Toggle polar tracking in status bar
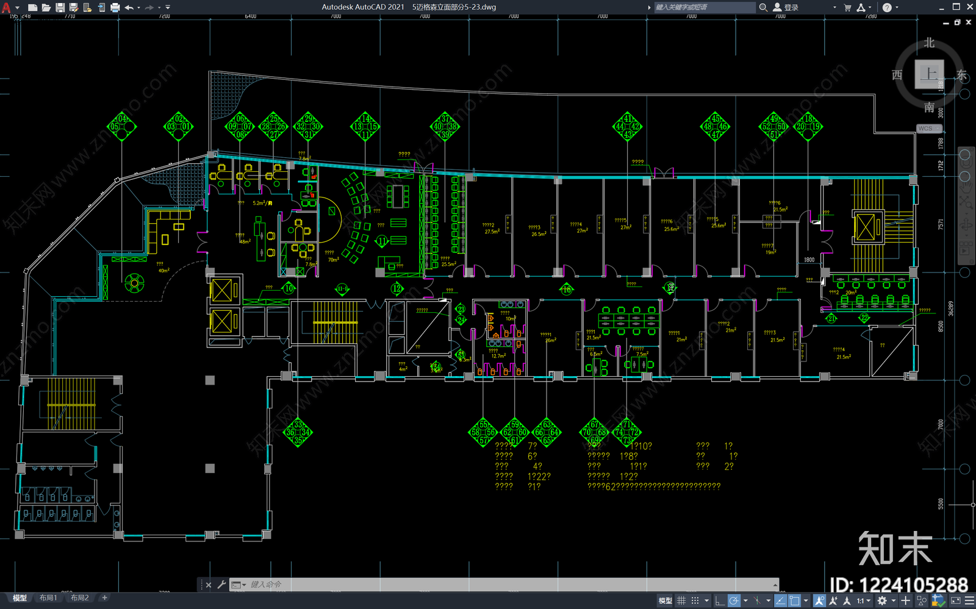This screenshot has height=609, width=976. point(734,600)
